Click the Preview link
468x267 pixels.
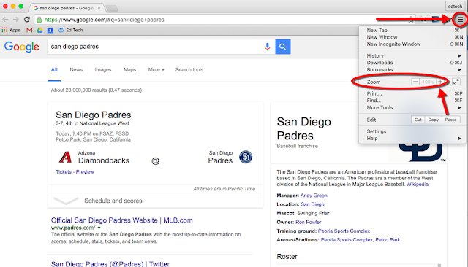[85, 172]
